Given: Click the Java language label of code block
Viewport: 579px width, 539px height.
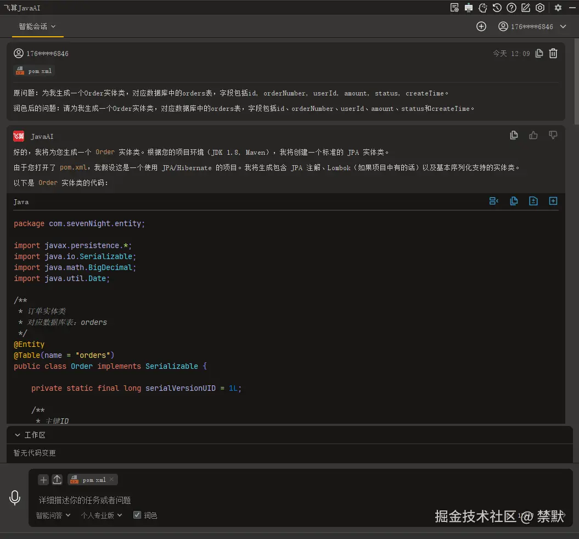Looking at the screenshot, I should click(21, 202).
